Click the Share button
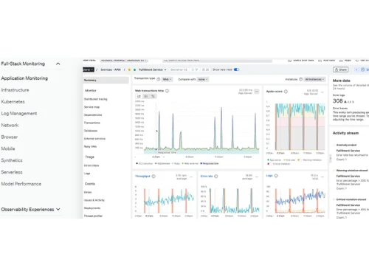 pyautogui.click(x=341, y=69)
